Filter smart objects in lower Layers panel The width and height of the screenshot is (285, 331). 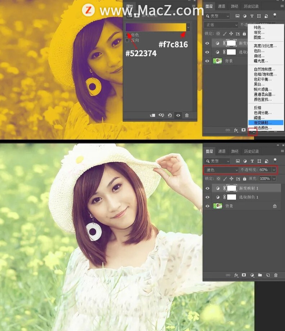[x=266, y=161]
